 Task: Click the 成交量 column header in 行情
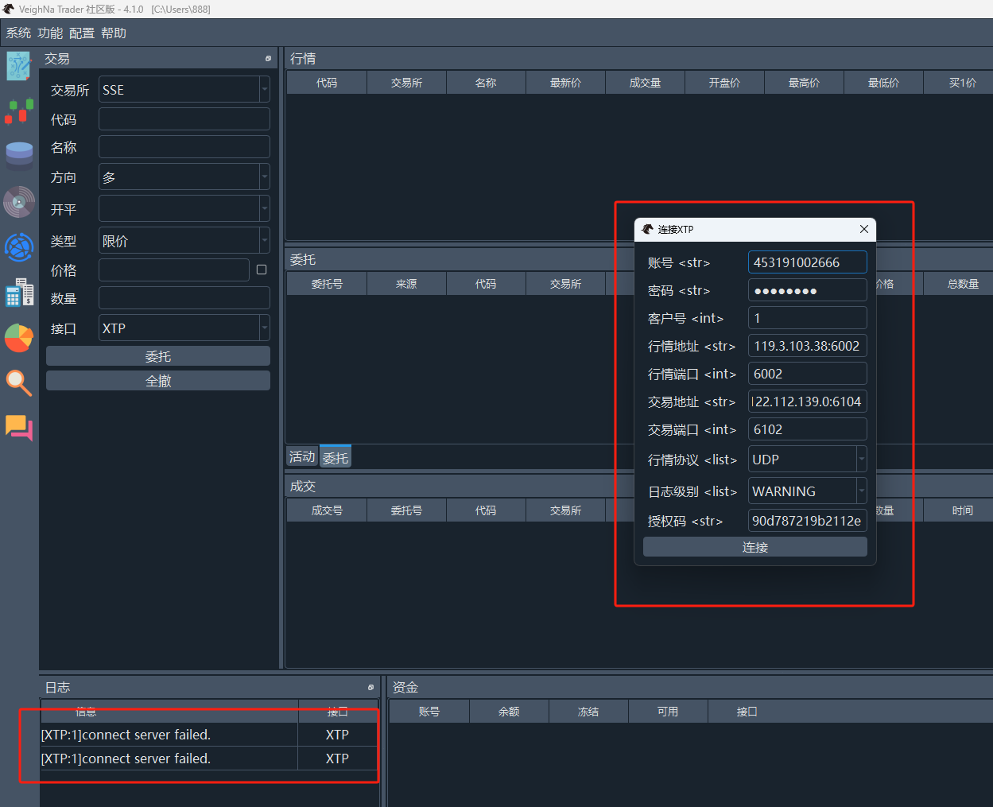click(x=645, y=83)
